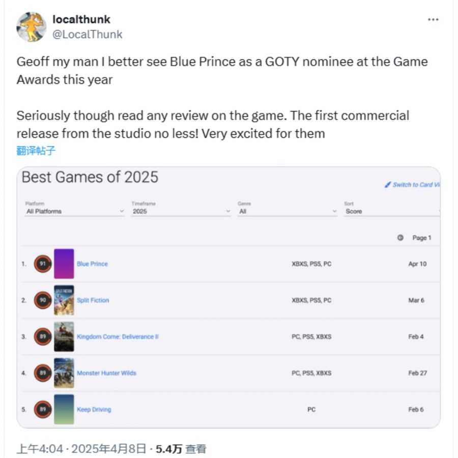Viewport: 458px width, 458px height.
Task: Open the Genre dropdown
Action: 287,211
